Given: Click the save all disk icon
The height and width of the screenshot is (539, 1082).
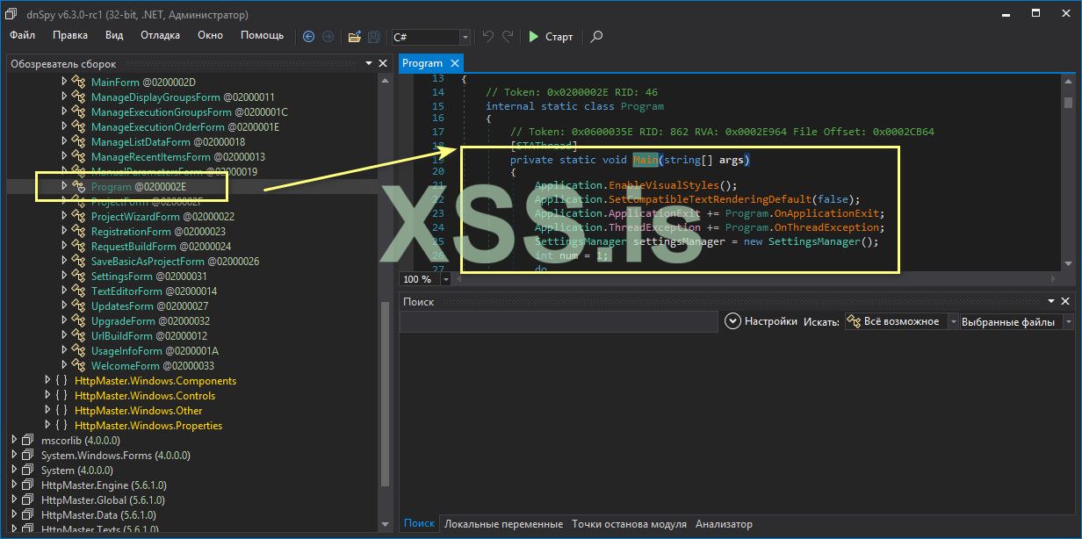Looking at the screenshot, I should click(374, 37).
